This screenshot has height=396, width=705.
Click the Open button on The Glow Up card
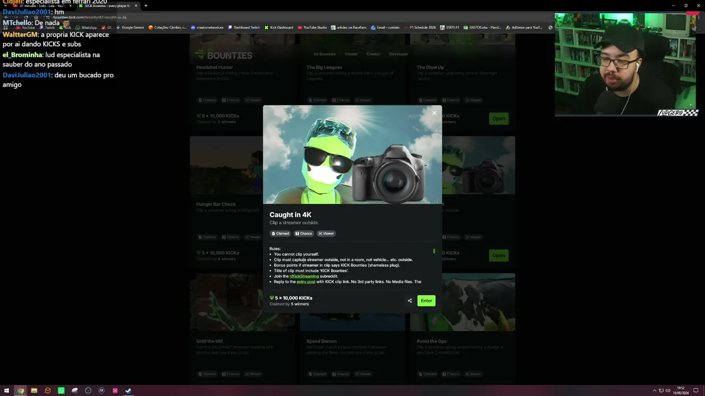coord(498,119)
